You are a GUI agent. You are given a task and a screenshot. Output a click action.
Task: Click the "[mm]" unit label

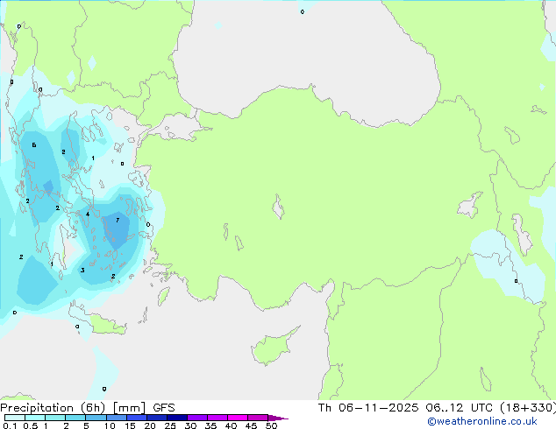[129, 408]
